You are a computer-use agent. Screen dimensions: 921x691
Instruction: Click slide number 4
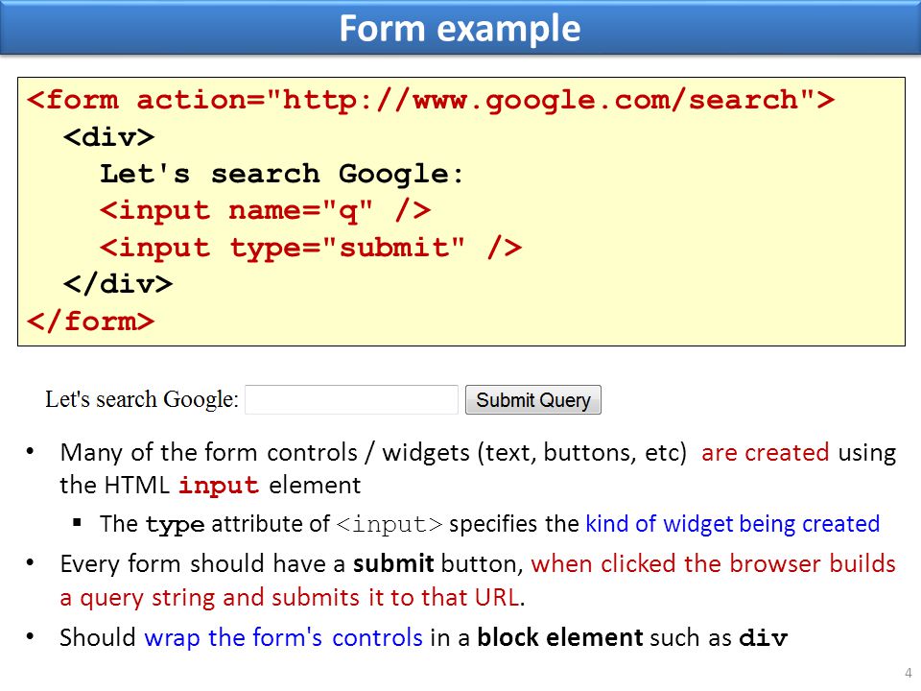click(909, 674)
